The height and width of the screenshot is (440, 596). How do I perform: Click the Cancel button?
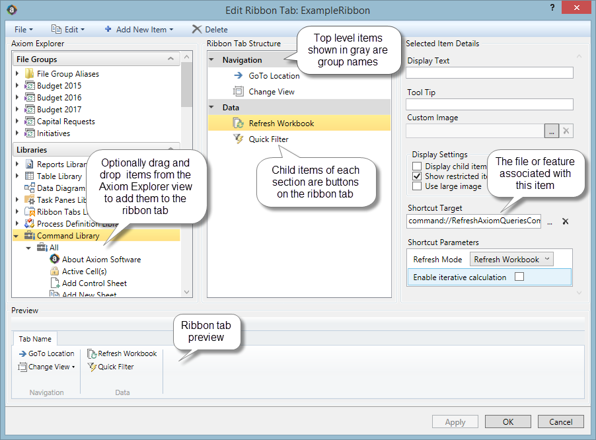[561, 422]
